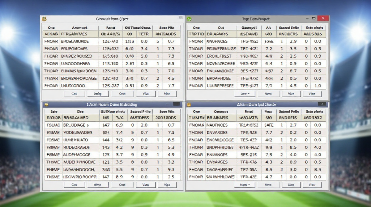Click the small title bar button in Girewall Form window

[180, 18]
